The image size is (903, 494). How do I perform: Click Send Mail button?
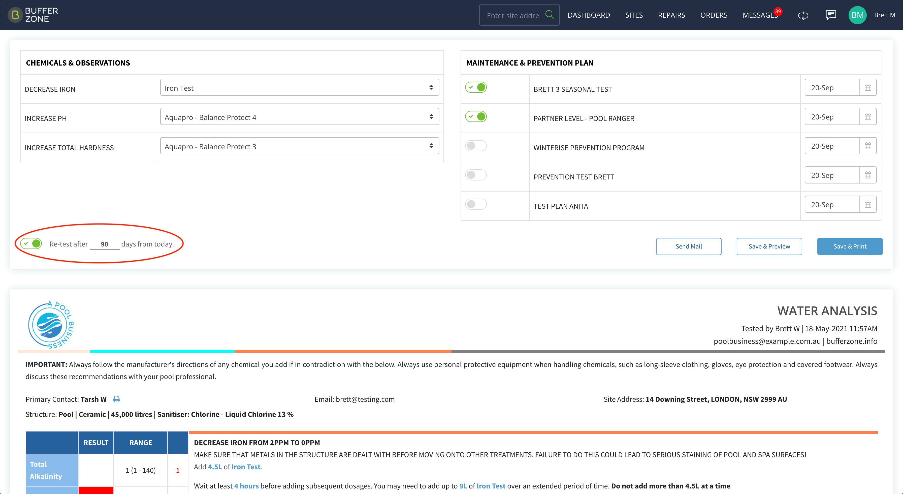(x=689, y=246)
